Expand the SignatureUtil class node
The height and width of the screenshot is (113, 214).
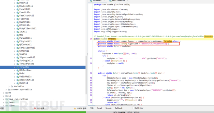pos(15,57)
